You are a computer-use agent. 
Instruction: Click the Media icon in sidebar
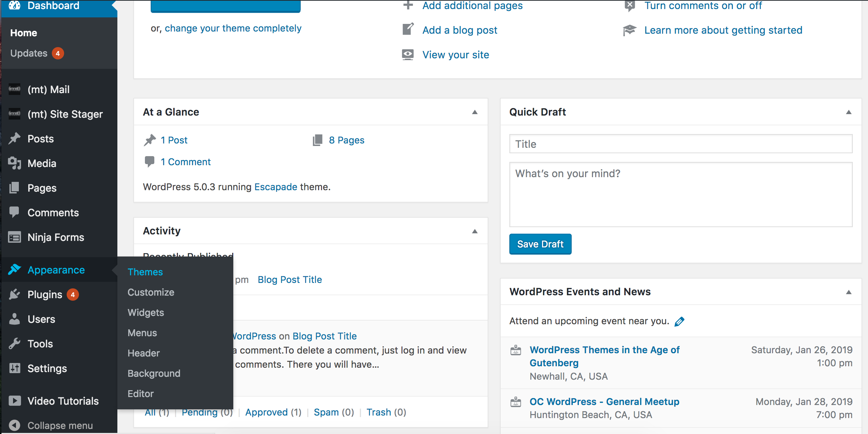[x=14, y=163]
